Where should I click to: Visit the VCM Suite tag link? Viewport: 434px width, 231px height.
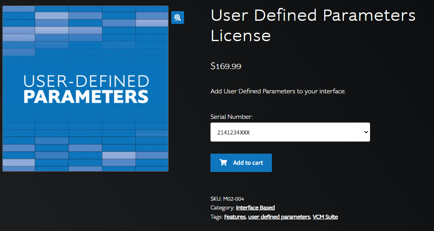[325, 217]
